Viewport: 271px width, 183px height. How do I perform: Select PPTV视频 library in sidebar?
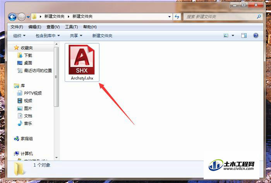pos(33,93)
